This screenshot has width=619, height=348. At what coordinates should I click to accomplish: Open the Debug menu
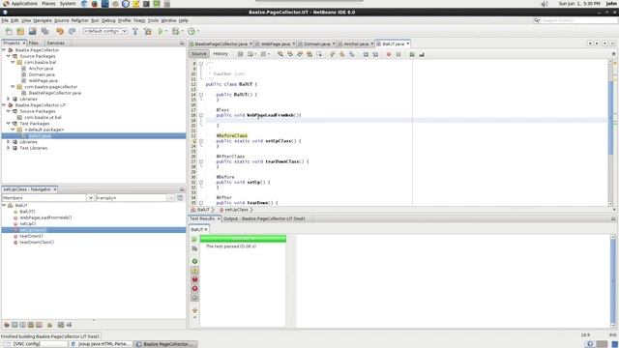[108, 20]
